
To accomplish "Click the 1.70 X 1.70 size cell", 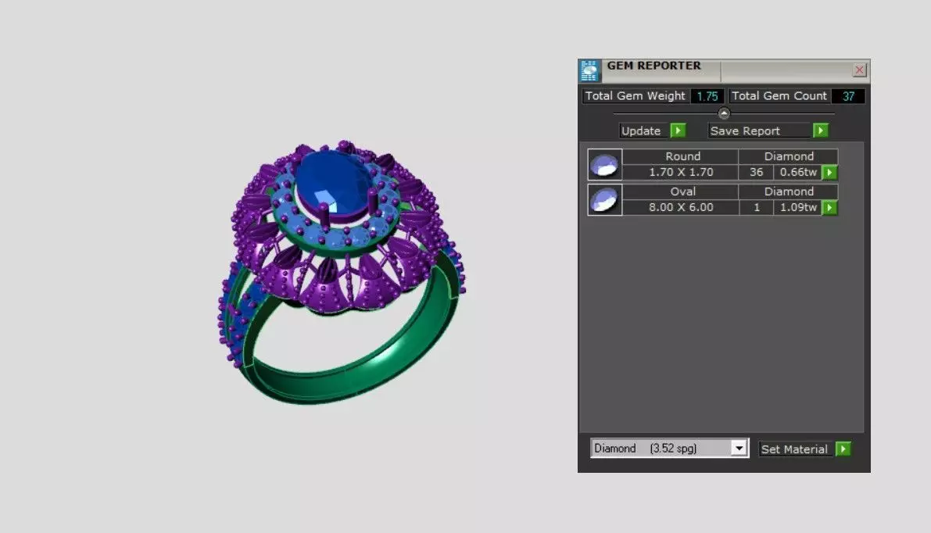I will [680, 172].
